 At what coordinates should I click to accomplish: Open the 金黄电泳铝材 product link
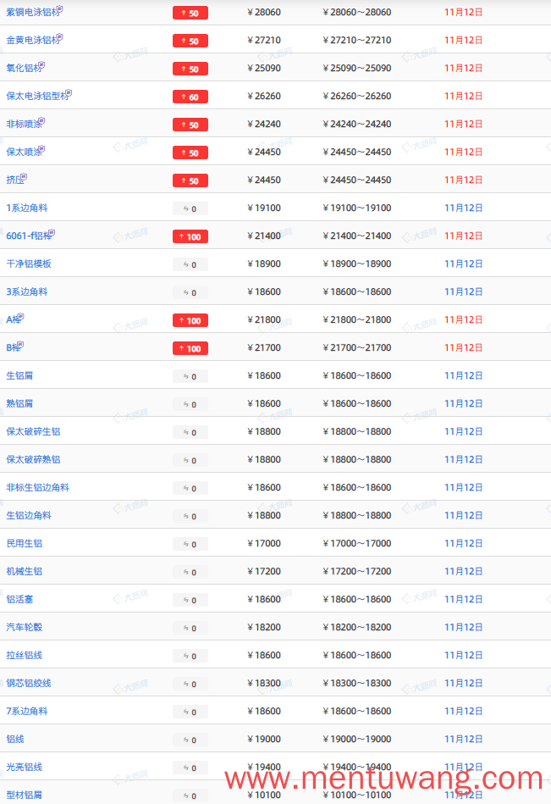33,40
